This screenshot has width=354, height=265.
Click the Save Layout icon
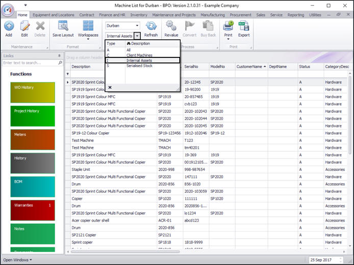point(63,26)
